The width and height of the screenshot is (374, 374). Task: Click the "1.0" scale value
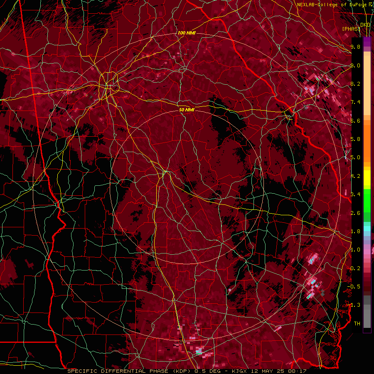355,250
